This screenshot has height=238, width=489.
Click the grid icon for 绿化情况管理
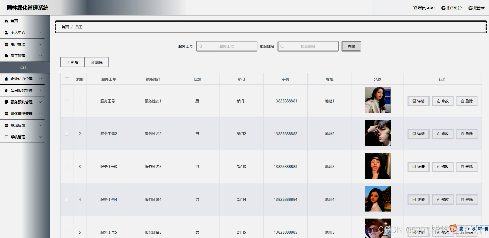(x=6, y=114)
